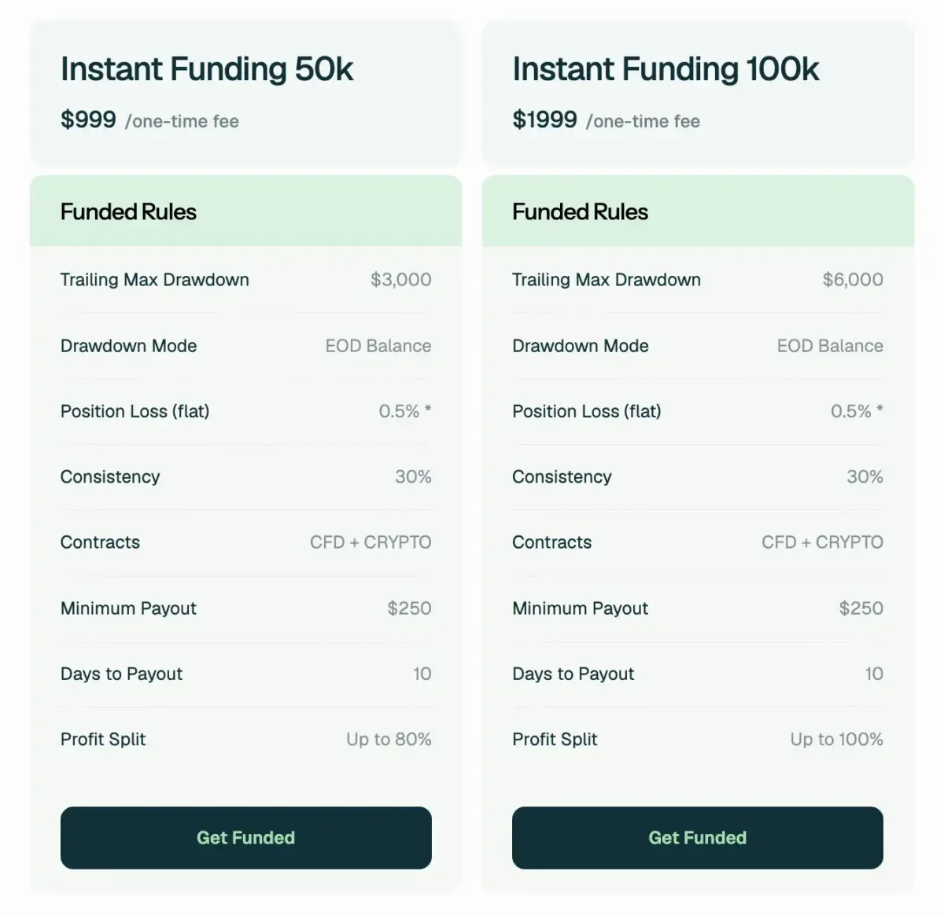The height and width of the screenshot is (915, 944).
Task: Click the Funded Rules header on the 50k card
Action: click(128, 211)
